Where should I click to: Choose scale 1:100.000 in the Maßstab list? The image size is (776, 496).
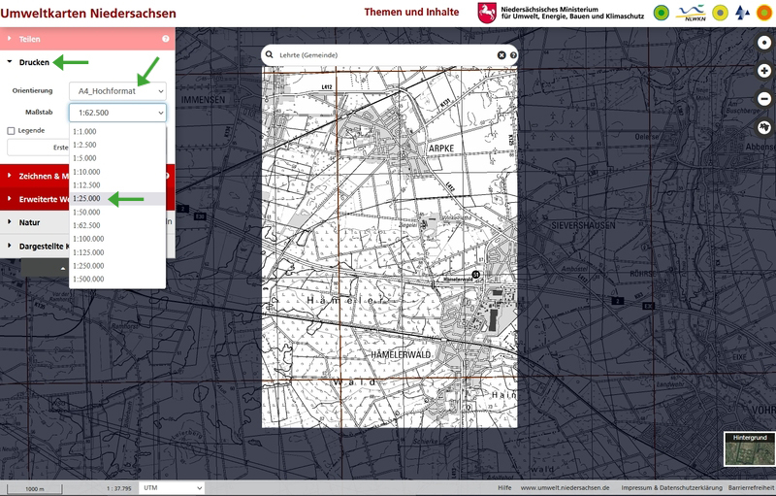point(88,239)
